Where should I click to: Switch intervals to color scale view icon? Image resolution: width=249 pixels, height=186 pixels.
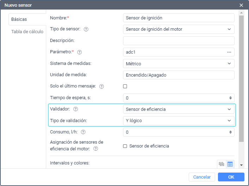point(221,164)
